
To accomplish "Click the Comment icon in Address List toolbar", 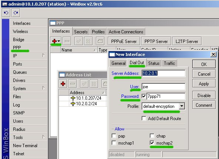I will [x=104, y=84].
